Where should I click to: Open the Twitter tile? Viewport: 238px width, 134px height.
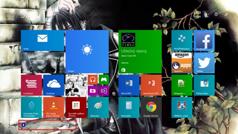click(x=204, y=63)
